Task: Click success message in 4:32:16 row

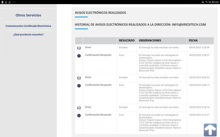Action: click(159, 107)
